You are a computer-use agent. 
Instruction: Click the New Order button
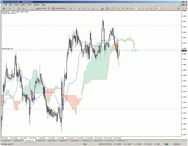(41, 8)
